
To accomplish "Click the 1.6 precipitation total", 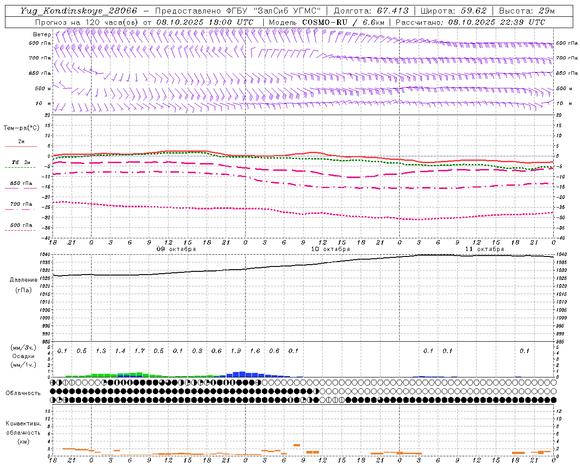I will point(255,351).
